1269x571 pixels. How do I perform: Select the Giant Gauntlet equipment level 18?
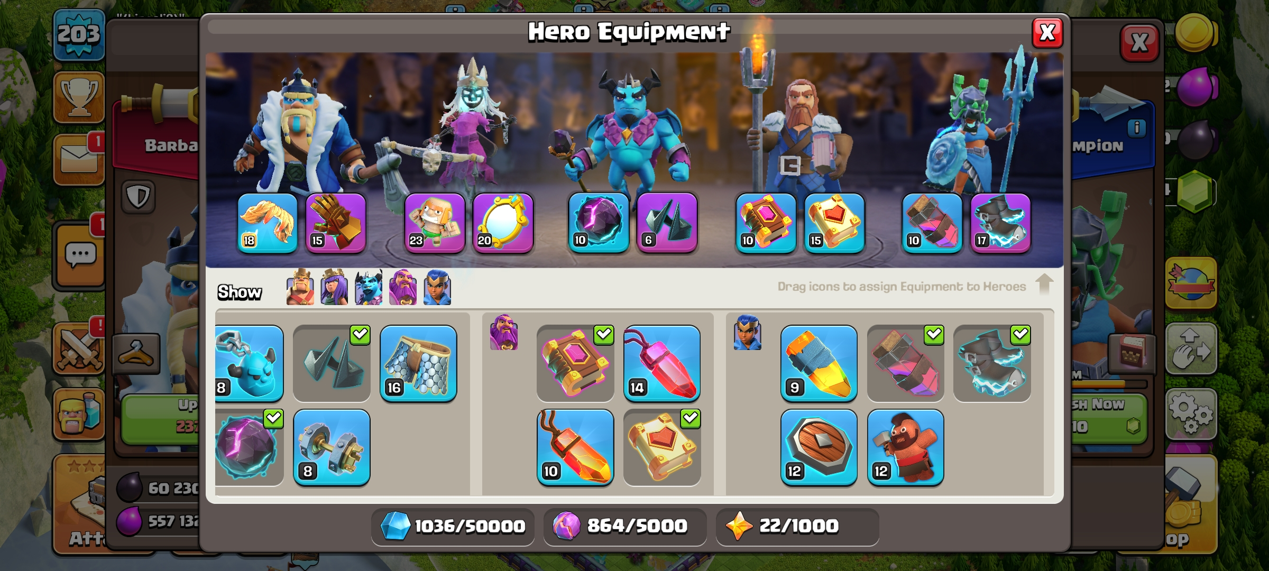[268, 223]
